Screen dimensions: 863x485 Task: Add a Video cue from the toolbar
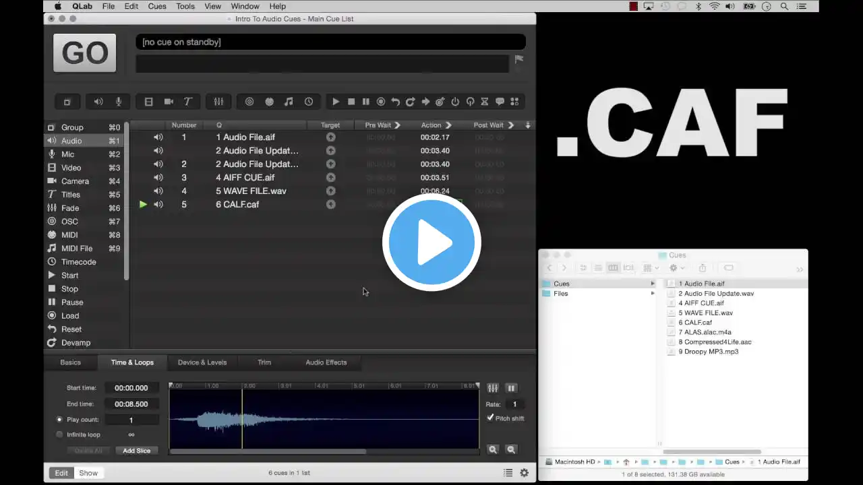pos(148,102)
